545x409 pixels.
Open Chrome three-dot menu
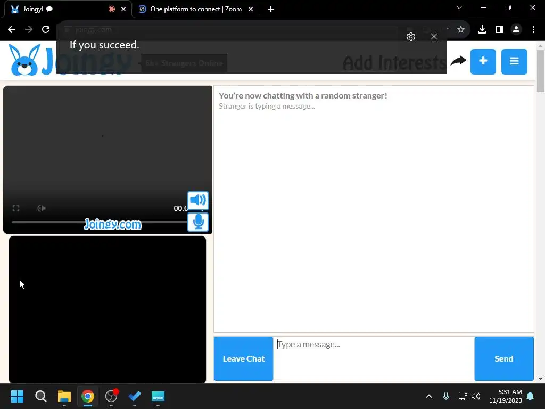point(533,29)
